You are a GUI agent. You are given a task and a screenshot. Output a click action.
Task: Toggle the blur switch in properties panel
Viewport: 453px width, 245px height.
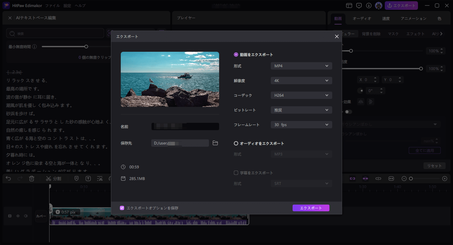(349, 112)
